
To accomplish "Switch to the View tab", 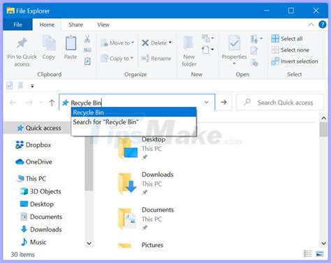I will pyautogui.click(x=103, y=24).
